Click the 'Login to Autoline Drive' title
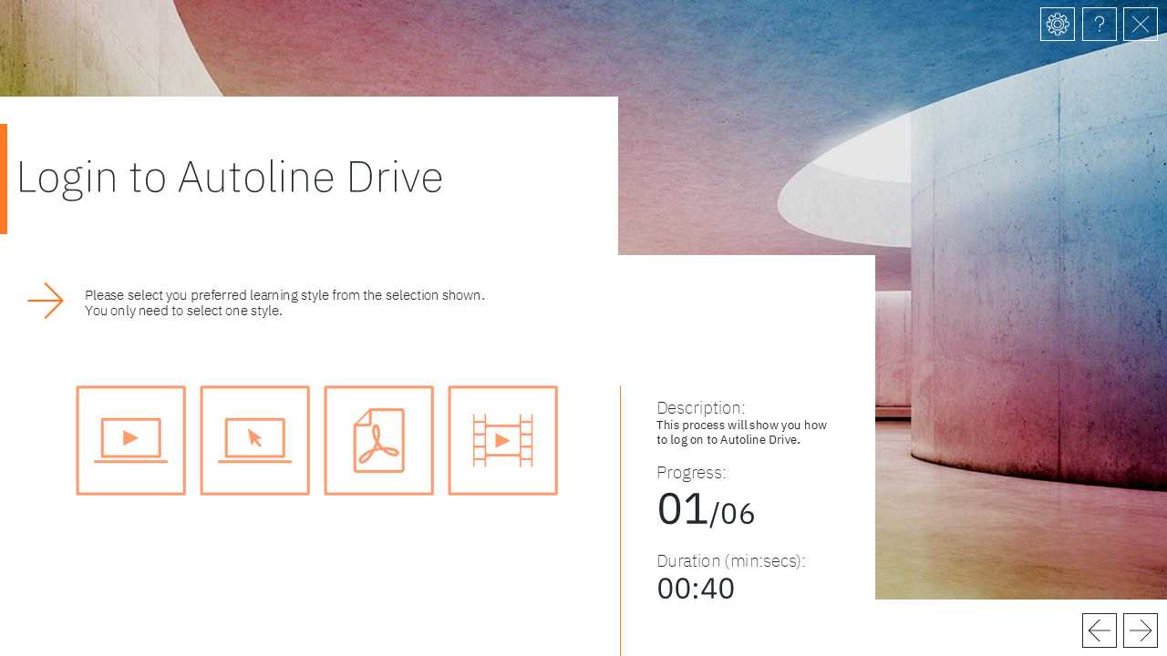1167x656 pixels. point(230,177)
